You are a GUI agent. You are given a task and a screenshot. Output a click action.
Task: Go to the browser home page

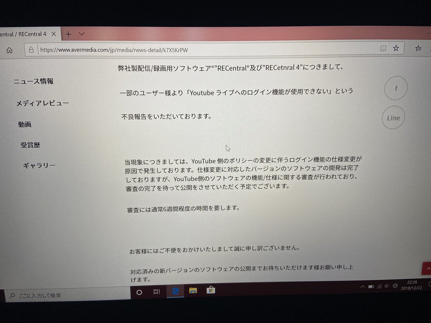tap(10, 50)
